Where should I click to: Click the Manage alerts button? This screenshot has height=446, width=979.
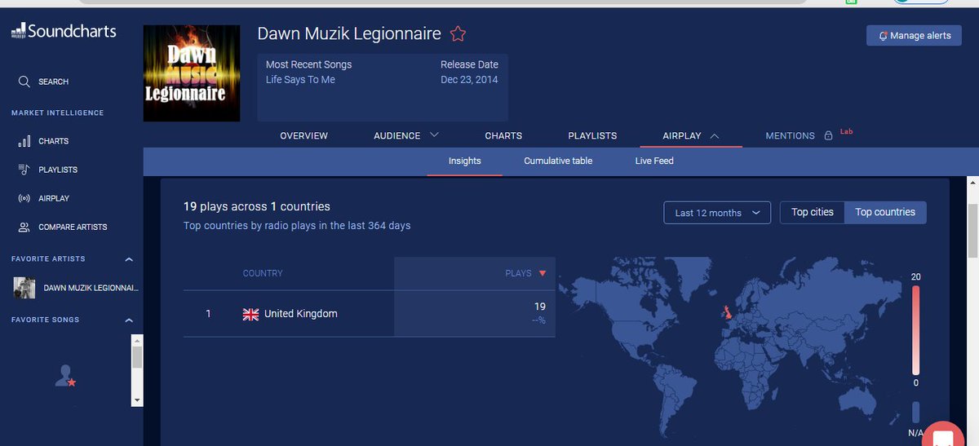click(914, 35)
